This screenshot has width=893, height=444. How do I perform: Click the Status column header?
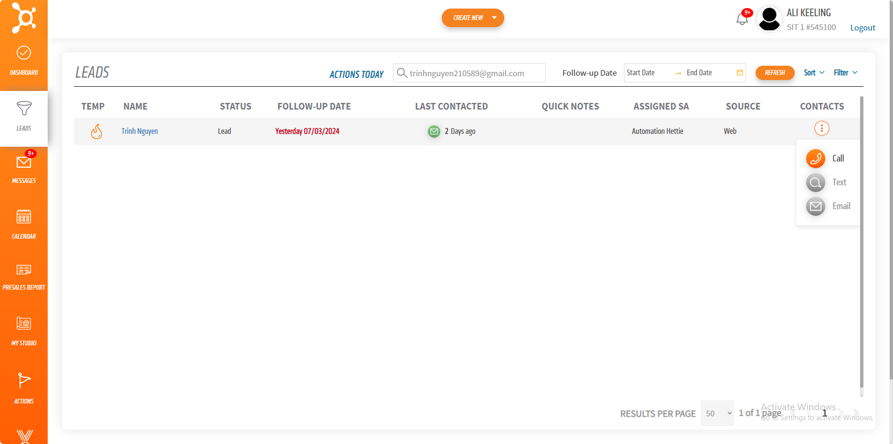(236, 106)
